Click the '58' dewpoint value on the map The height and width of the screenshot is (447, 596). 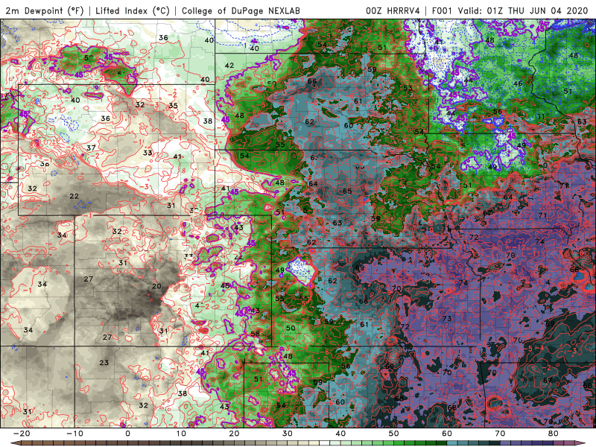[255, 334]
